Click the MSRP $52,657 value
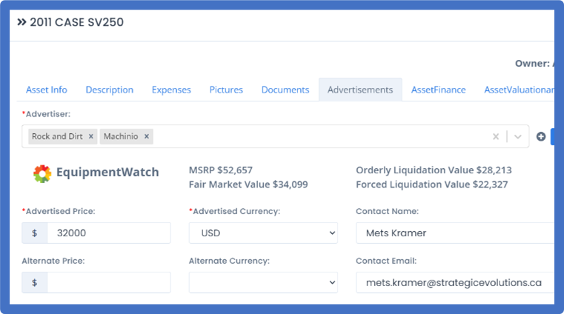This screenshot has width=564, height=314. (x=221, y=170)
